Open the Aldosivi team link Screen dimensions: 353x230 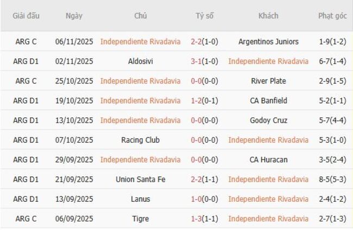[x=140, y=61]
